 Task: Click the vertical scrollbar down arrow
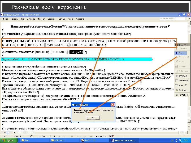click(189, 121)
